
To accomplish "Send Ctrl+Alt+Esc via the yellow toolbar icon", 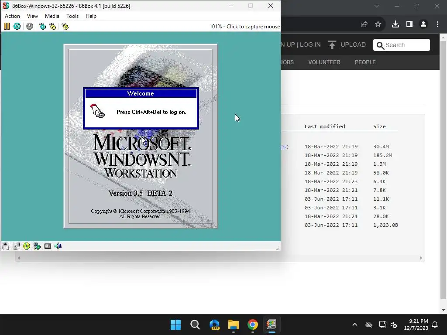I will (x=52, y=27).
